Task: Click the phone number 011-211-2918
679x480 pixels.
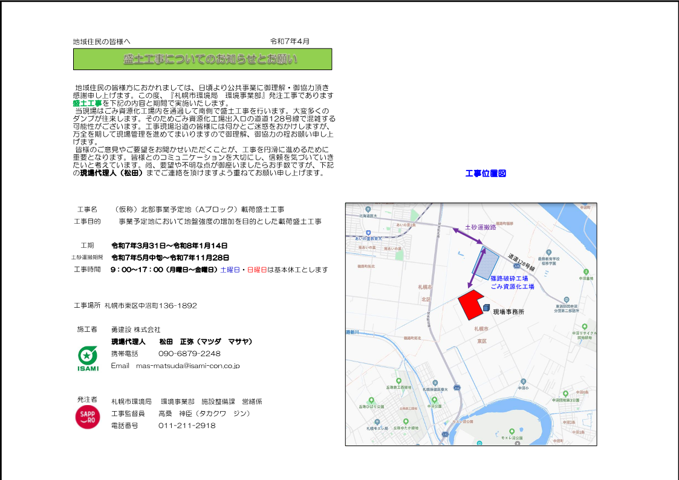Action: pyautogui.click(x=187, y=426)
